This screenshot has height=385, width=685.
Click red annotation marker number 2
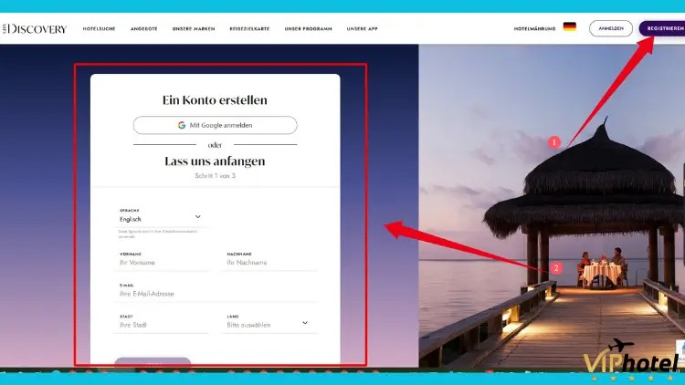click(x=555, y=268)
